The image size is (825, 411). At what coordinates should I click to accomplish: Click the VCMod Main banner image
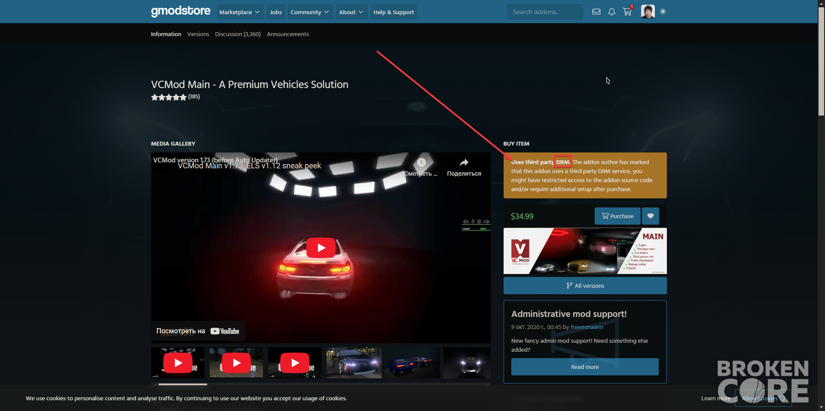pyautogui.click(x=585, y=251)
